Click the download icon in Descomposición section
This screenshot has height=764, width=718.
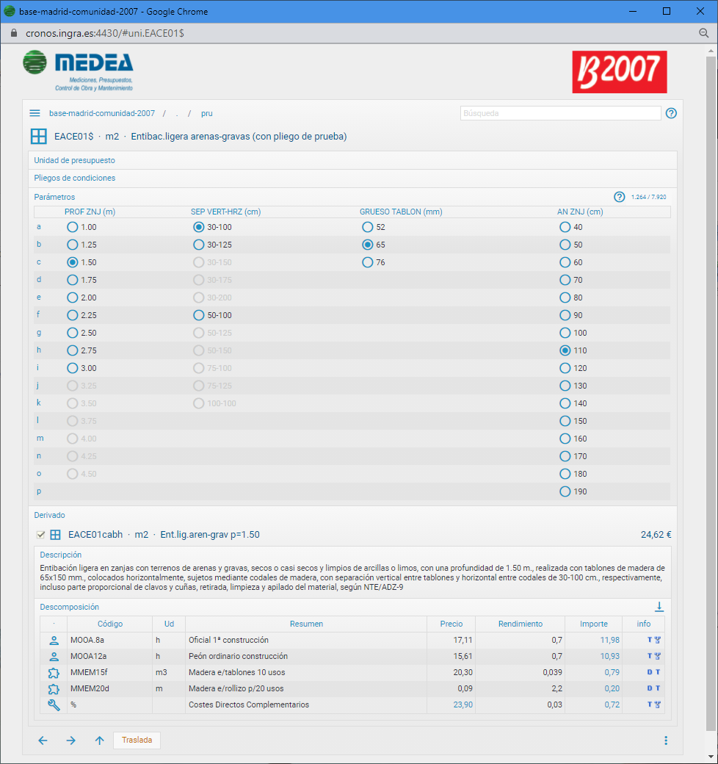coord(659,607)
